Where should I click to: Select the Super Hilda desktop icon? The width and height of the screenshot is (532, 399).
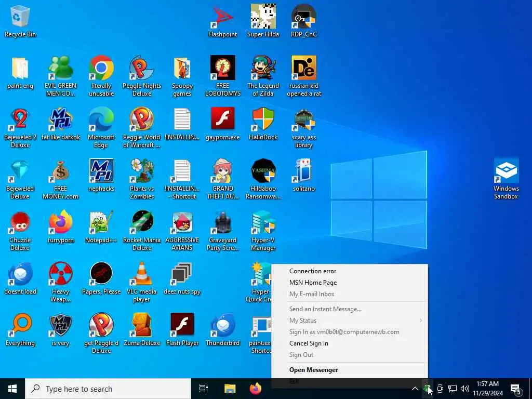click(263, 22)
